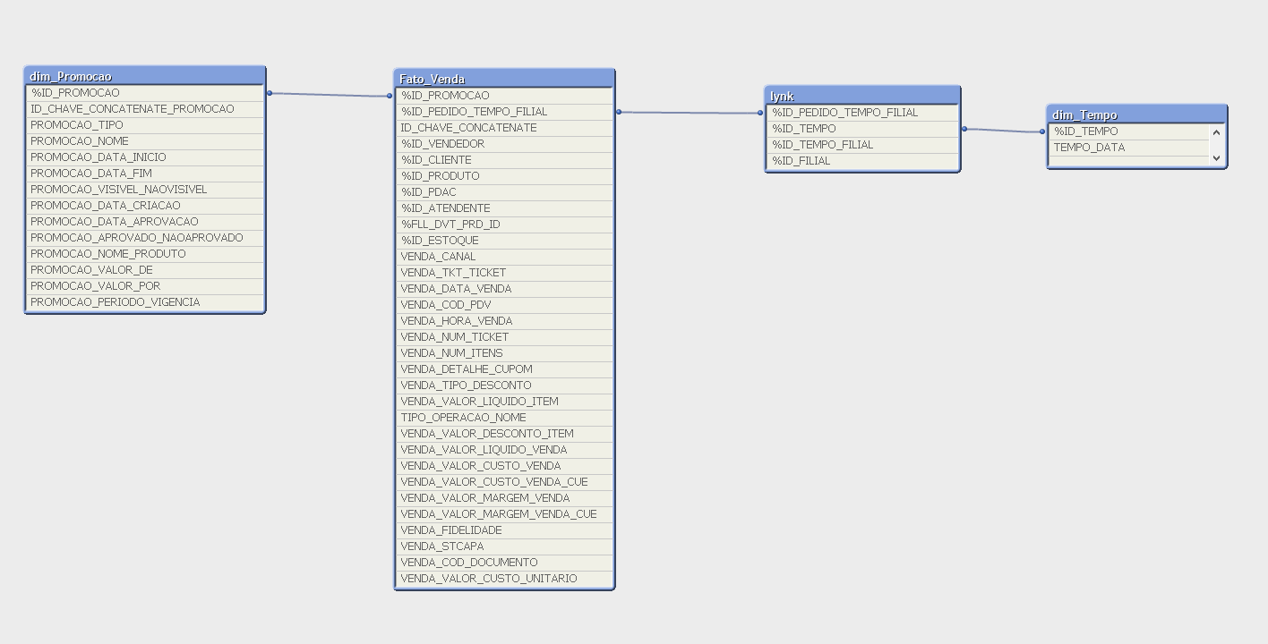Viewport: 1268px width, 644px height.
Task: Select VENDA_TIPO_DESCONTO field
Action: coord(504,386)
